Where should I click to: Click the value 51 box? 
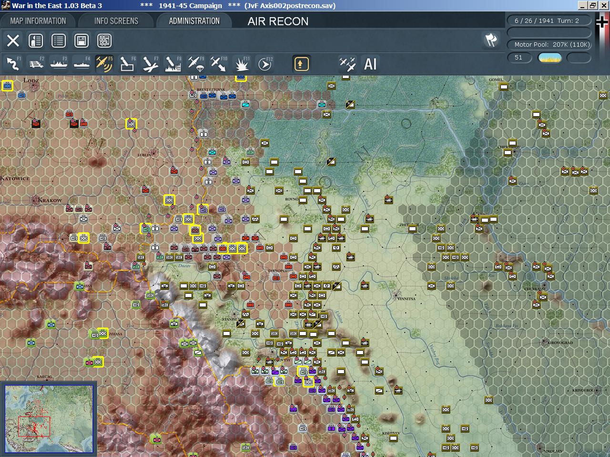pyautogui.click(x=518, y=58)
